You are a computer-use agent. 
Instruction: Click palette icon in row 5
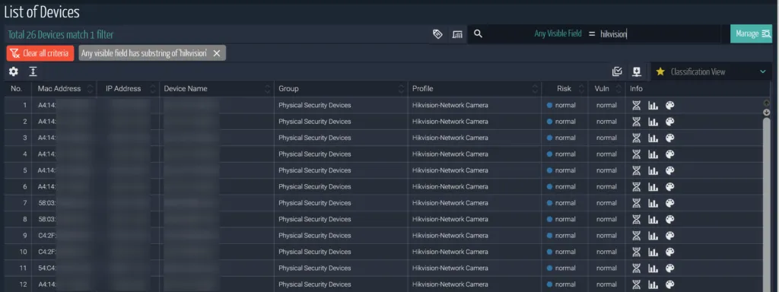(x=669, y=170)
